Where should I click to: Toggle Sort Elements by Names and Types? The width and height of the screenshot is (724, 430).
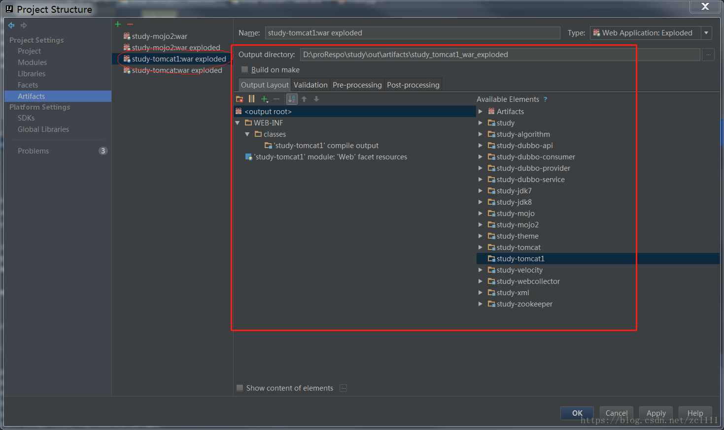coord(292,99)
